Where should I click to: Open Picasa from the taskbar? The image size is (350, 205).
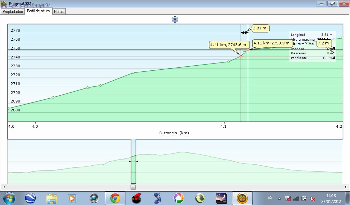click(x=178, y=198)
